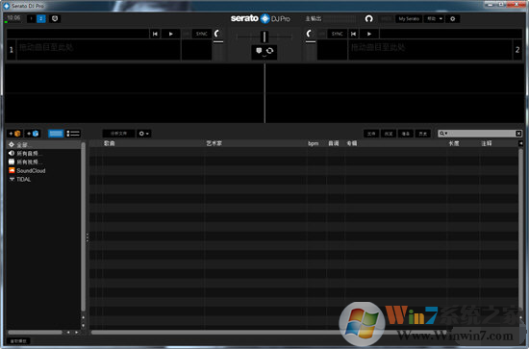
Task: Click the circular arrows sync icon
Action: [x=269, y=51]
